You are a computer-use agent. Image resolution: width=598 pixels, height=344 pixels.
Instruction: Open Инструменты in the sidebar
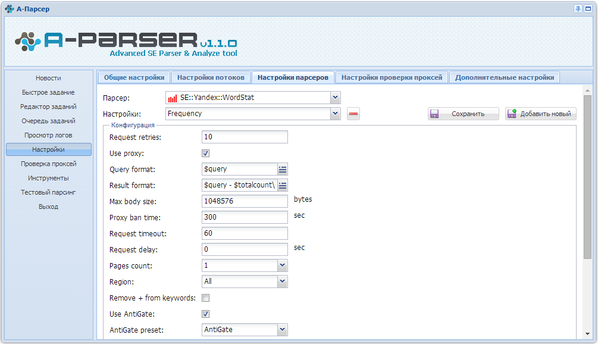[x=48, y=178]
